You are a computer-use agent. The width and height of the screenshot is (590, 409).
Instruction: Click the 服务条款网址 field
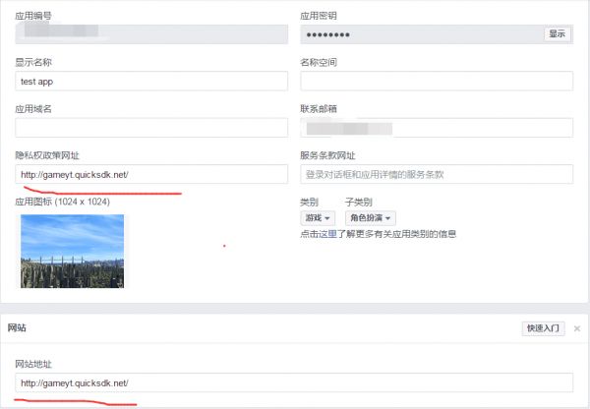(437, 174)
